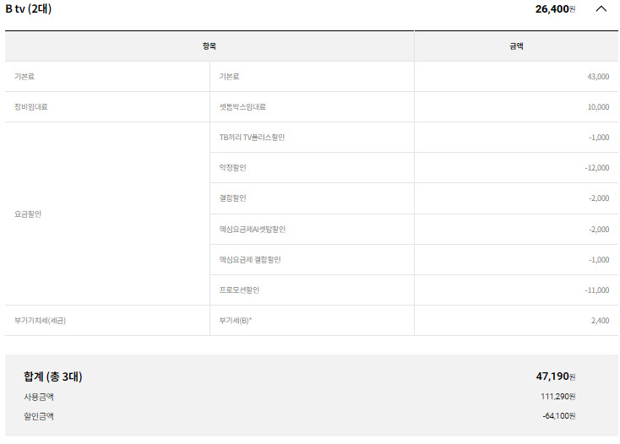
Task: Click the B tv (2대) section title
Action: [x=29, y=9]
